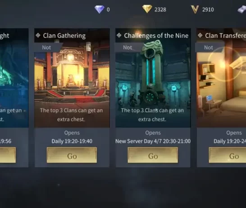Image resolution: width=246 pixels, height=208 pixels.
Task: Open the Clan Gathering throne room image
Action: pos(72,78)
